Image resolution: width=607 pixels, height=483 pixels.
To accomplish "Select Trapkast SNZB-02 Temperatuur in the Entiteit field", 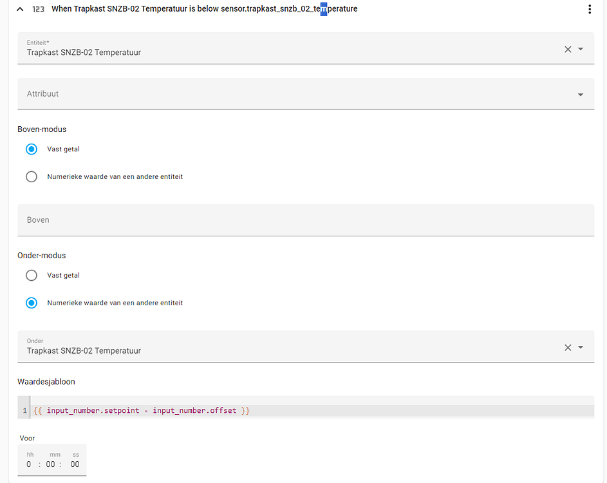I will coord(84,52).
